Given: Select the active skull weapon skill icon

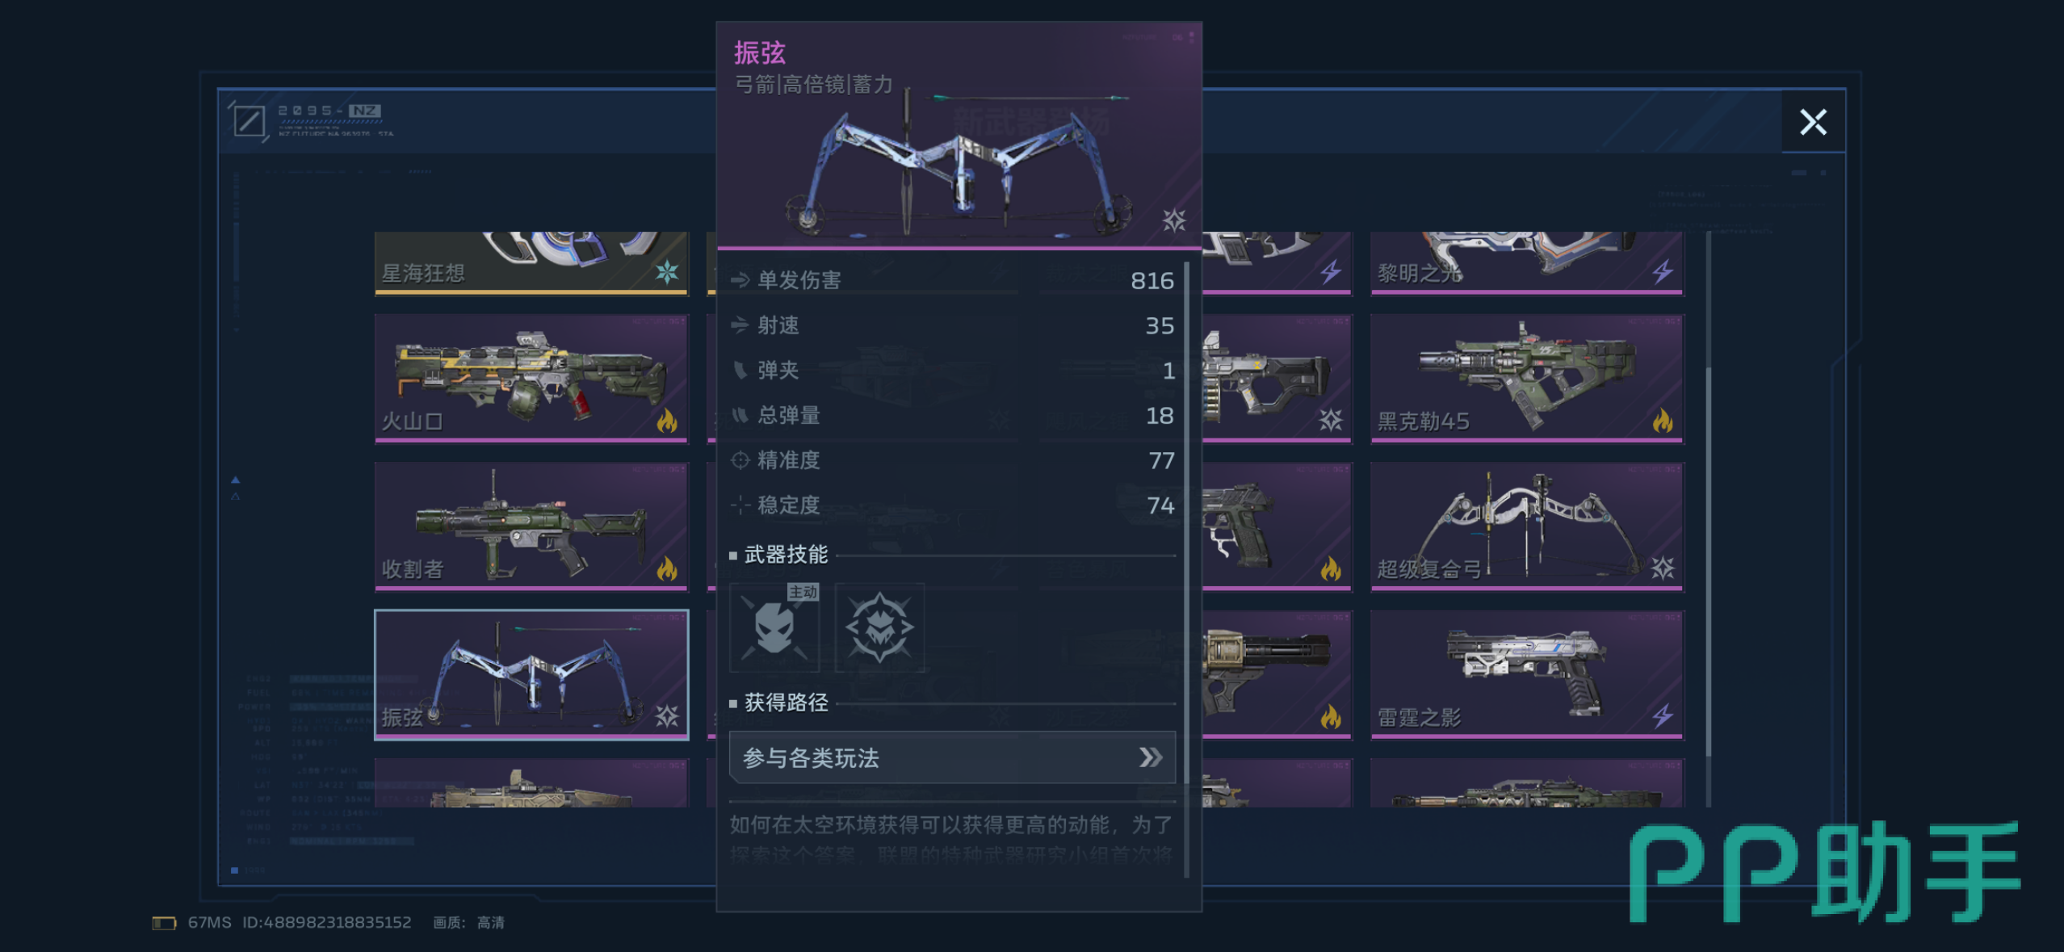Looking at the screenshot, I should [x=774, y=627].
